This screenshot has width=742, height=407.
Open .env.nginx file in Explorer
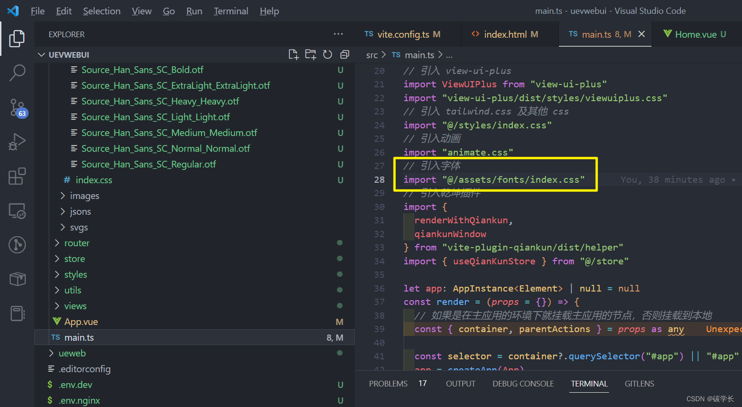79,400
